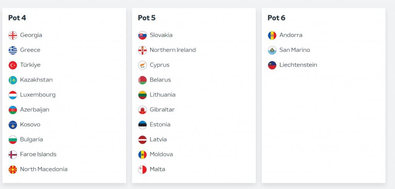Click the San Marino flag icon
Screen dimensions: 395x189
272,50
